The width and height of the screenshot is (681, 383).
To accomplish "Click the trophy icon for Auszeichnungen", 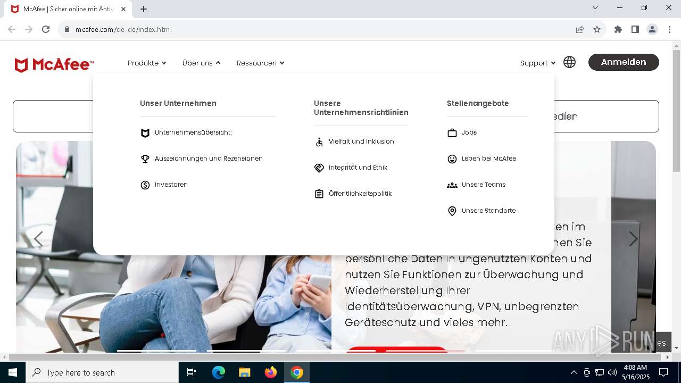I will pos(145,159).
